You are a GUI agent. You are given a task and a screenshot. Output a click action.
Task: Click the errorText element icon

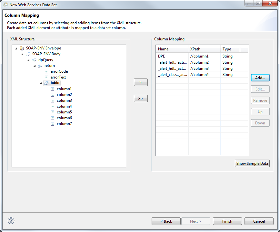pos(46,77)
